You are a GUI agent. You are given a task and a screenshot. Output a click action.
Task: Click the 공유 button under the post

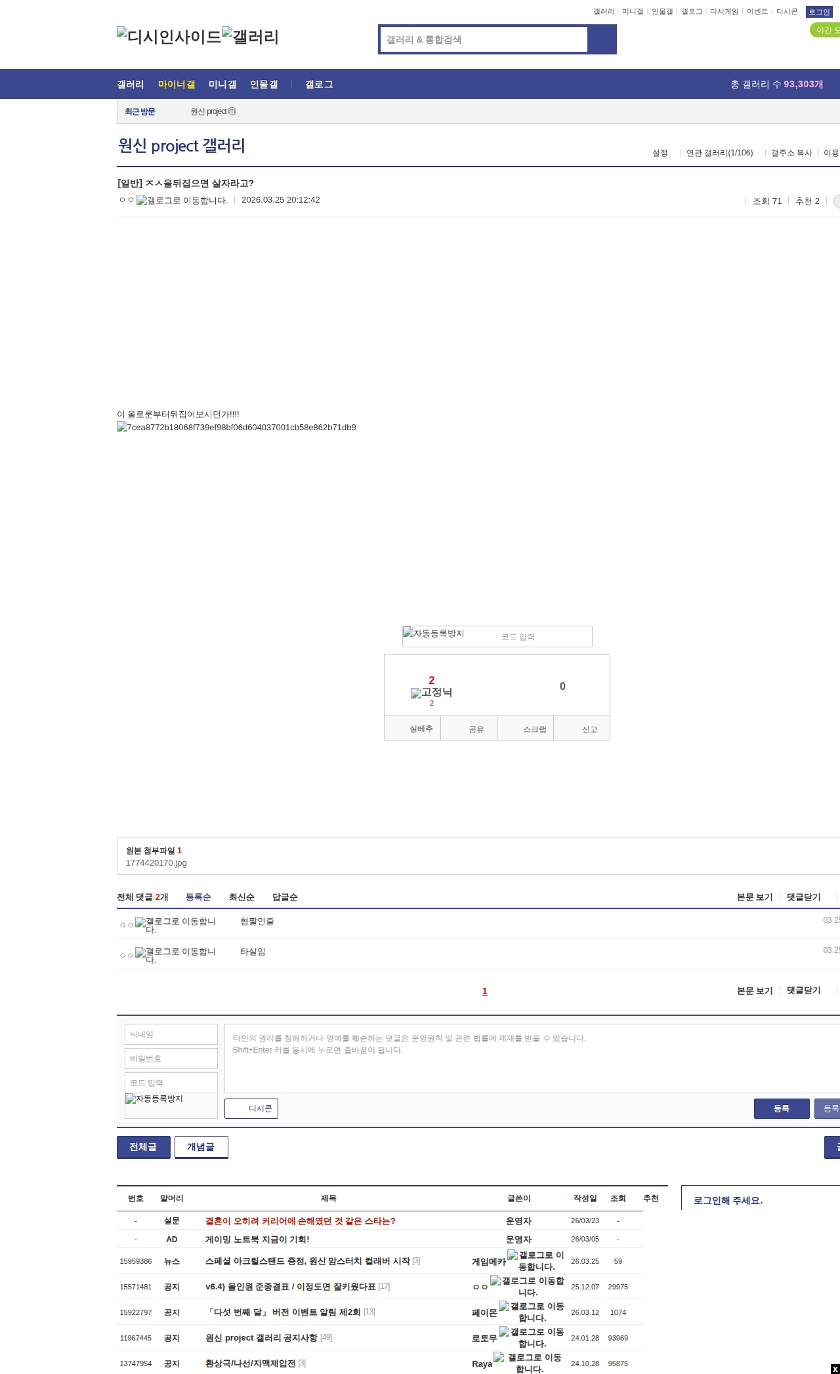tap(469, 729)
